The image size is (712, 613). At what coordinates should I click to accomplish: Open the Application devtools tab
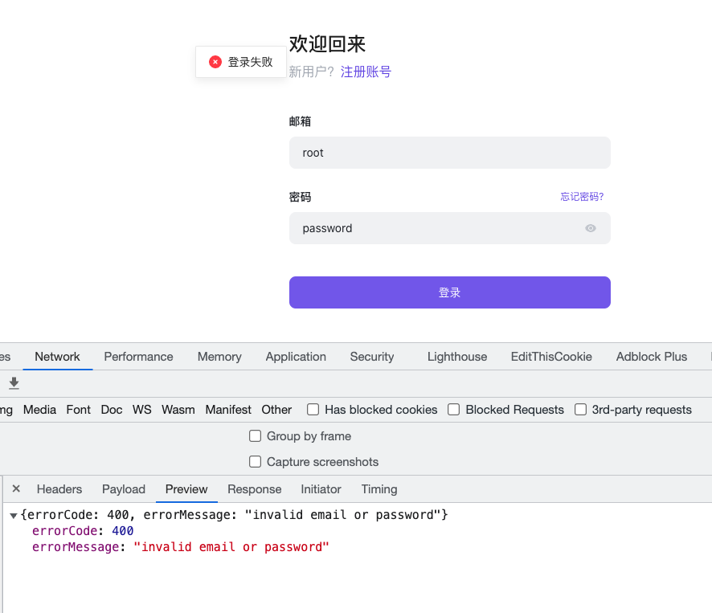tap(296, 357)
